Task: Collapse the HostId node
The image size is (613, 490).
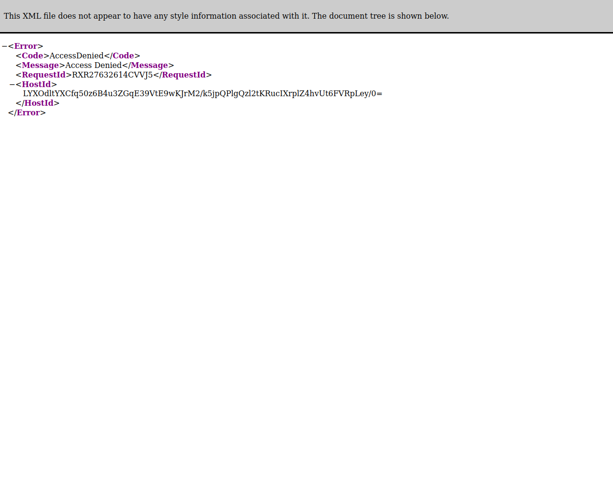Action: point(12,85)
